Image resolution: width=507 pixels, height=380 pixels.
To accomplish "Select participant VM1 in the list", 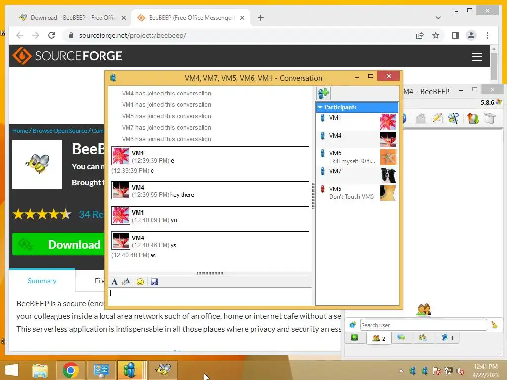I will point(357,122).
